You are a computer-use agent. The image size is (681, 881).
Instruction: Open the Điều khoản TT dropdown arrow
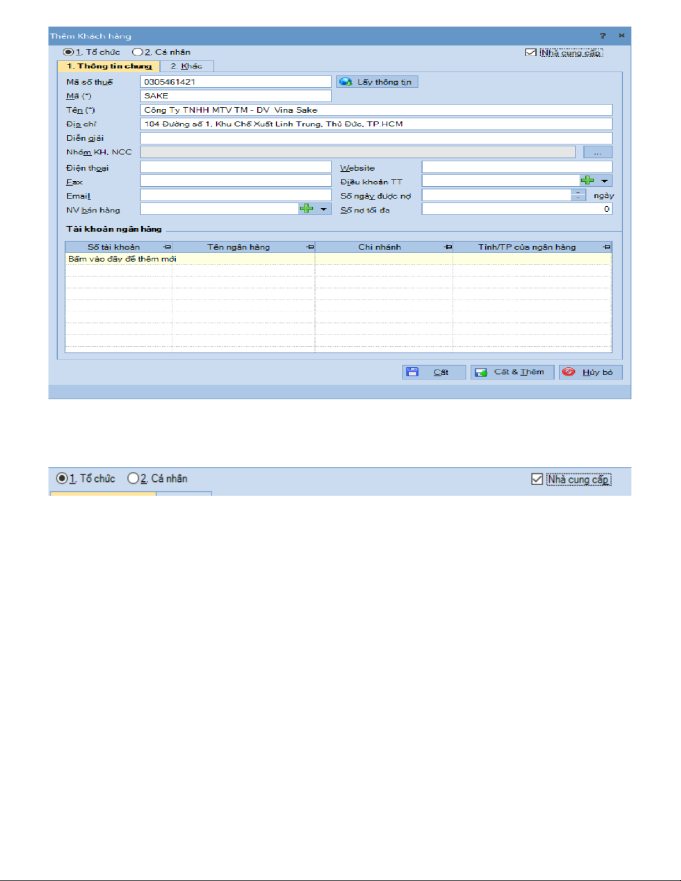click(604, 181)
